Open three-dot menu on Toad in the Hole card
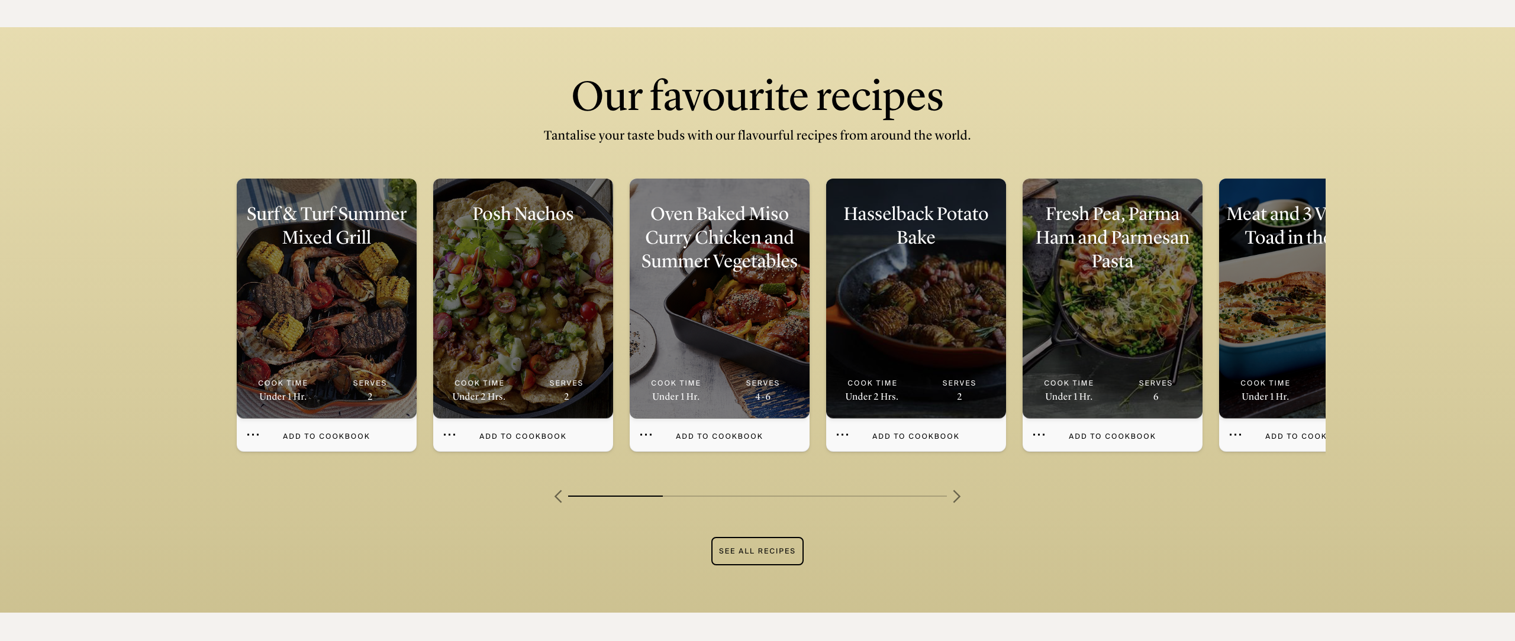This screenshot has width=1515, height=641. [x=1236, y=435]
